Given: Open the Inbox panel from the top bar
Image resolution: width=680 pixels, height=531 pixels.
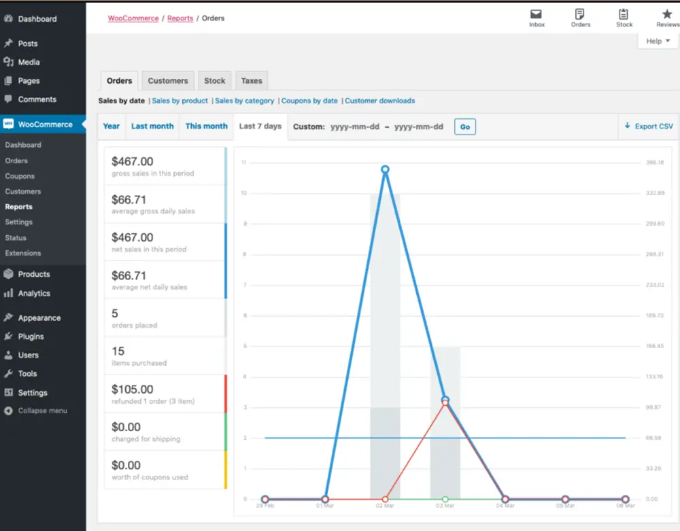Looking at the screenshot, I should tap(537, 15).
